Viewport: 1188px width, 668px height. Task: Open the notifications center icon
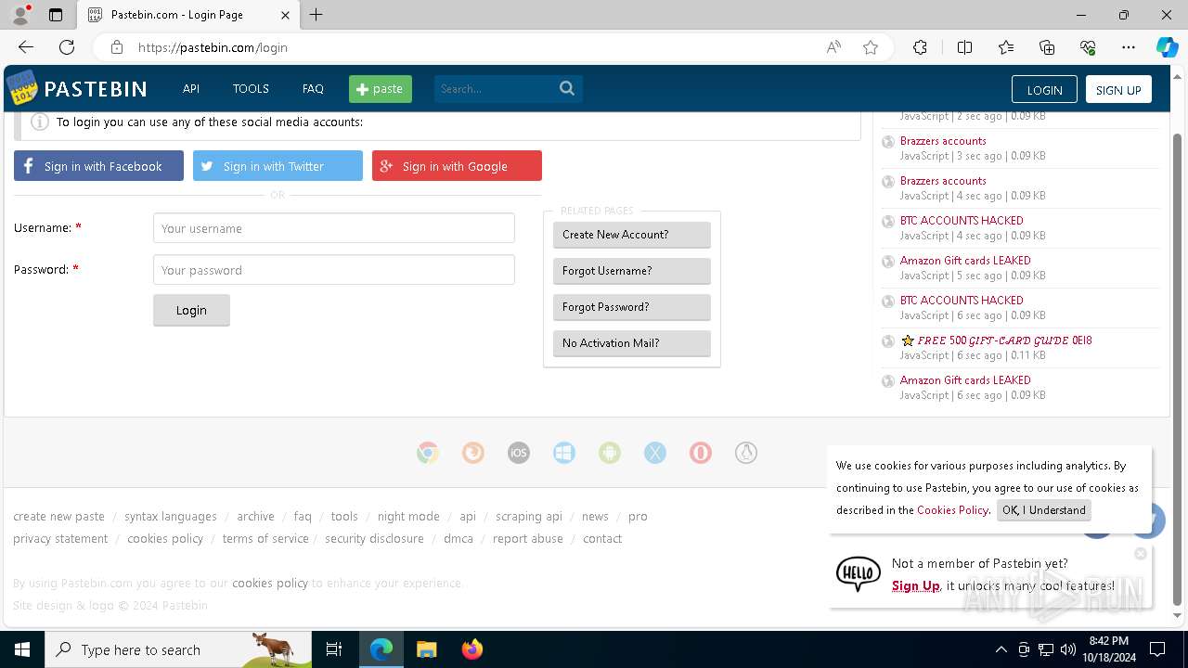click(1157, 649)
